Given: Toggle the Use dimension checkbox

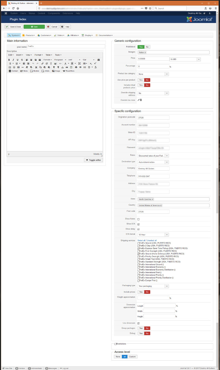Looking at the screenshot, I should point(139,323).
